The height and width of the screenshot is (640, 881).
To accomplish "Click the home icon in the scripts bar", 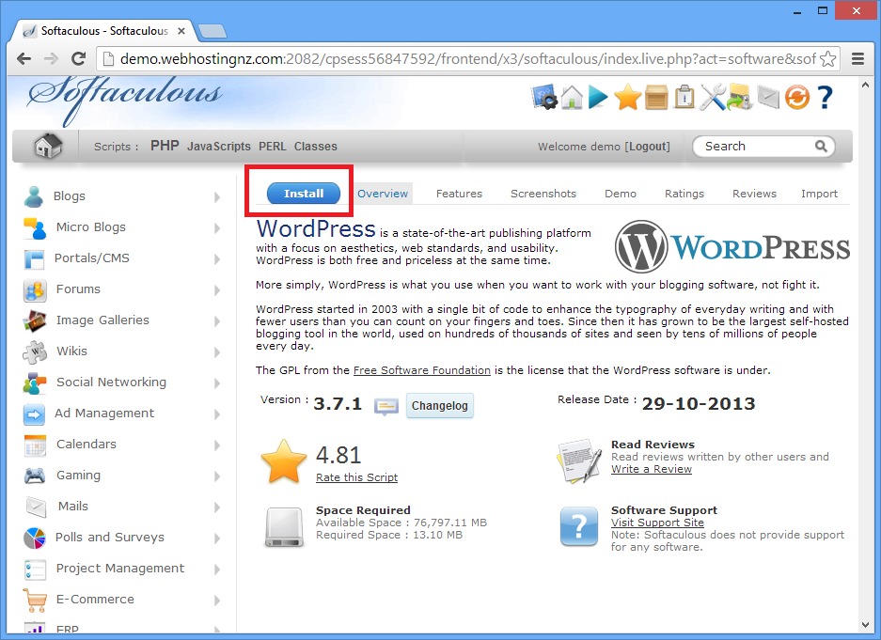I will click(x=47, y=146).
